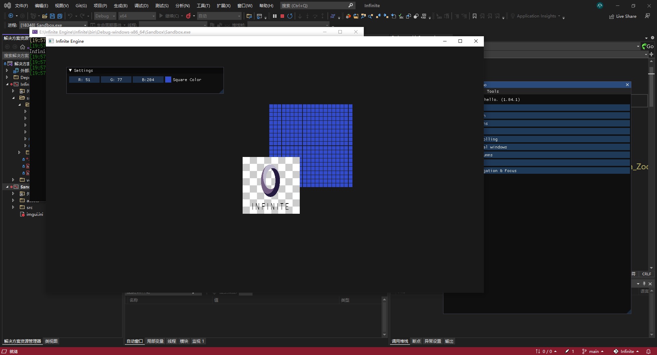657x355 pixels.
Task: Open the feedback icon beside Live Share
Action: pos(647,16)
